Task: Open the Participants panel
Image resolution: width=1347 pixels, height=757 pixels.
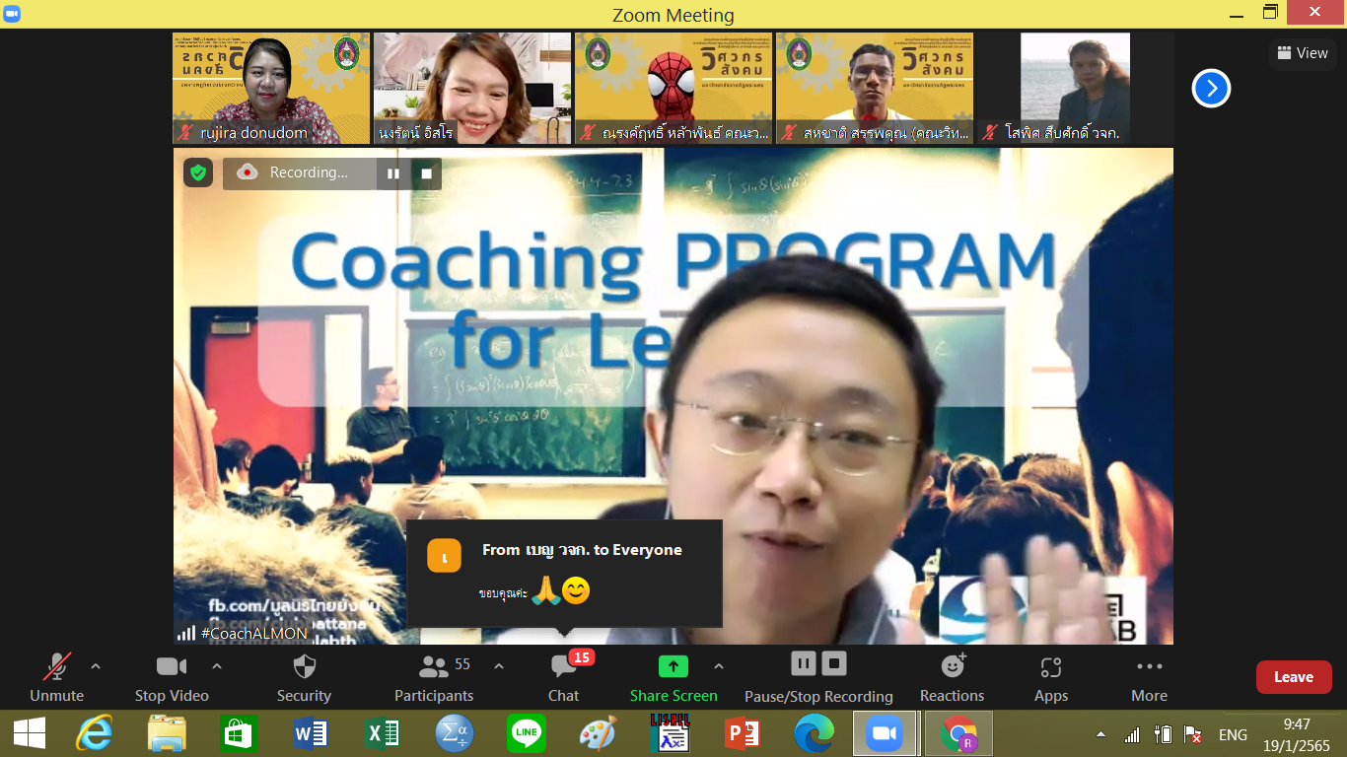Action: (x=434, y=677)
